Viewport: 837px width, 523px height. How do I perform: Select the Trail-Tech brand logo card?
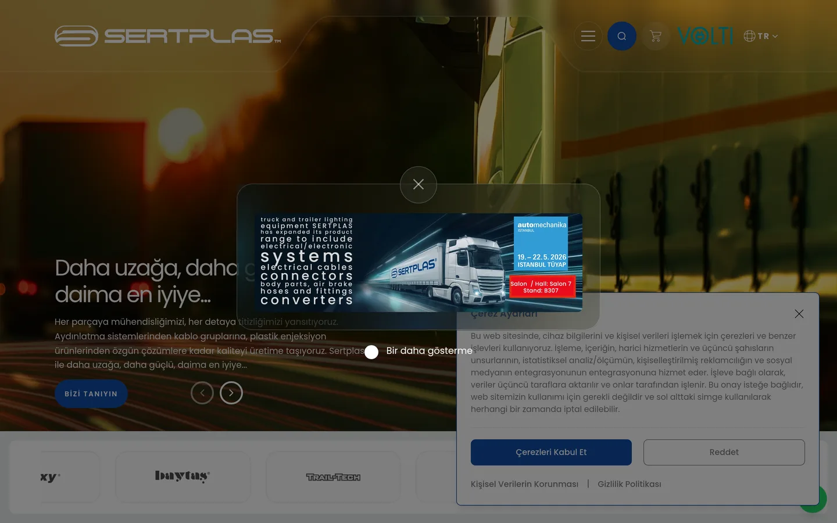[x=333, y=477]
